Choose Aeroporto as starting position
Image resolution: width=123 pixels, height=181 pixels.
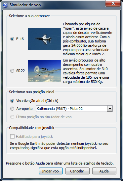[x=12, y=109]
